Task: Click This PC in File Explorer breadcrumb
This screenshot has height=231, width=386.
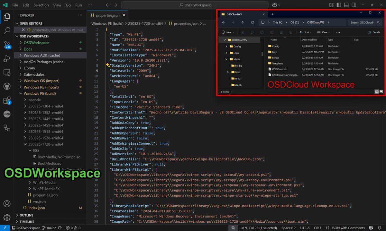Action: (278, 22)
